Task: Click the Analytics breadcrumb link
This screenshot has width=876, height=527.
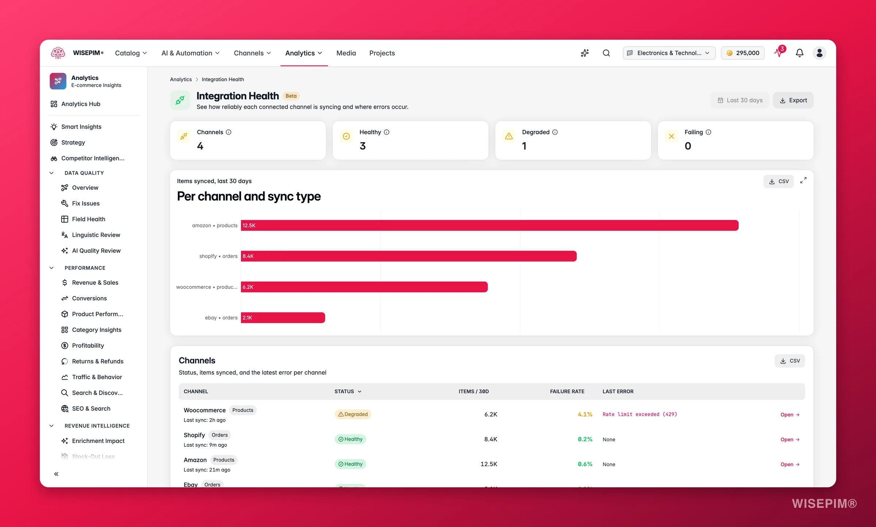Action: [x=181, y=79]
